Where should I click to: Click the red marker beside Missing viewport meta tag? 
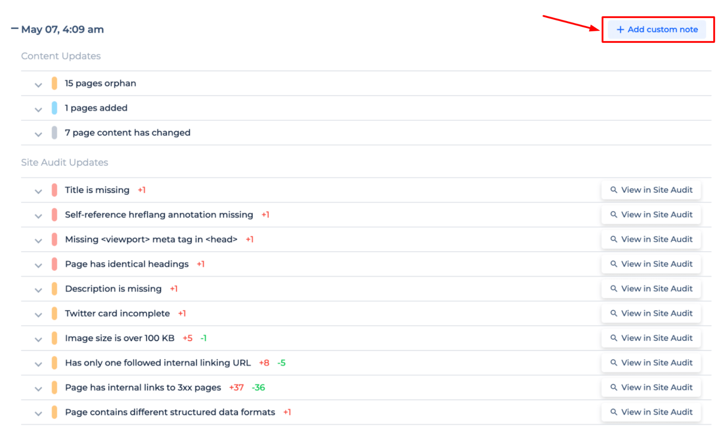pyautogui.click(x=54, y=239)
